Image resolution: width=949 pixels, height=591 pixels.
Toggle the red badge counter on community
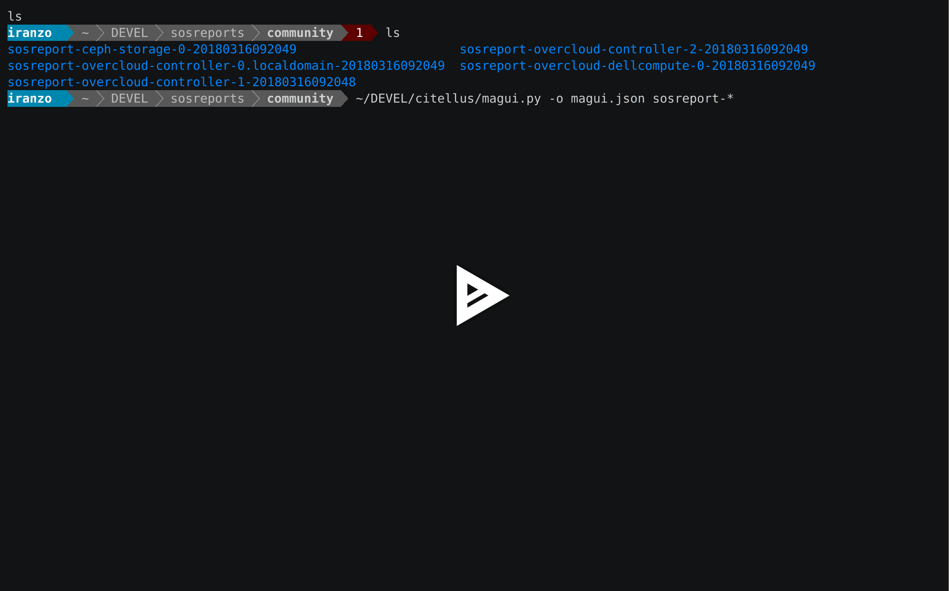tap(359, 32)
